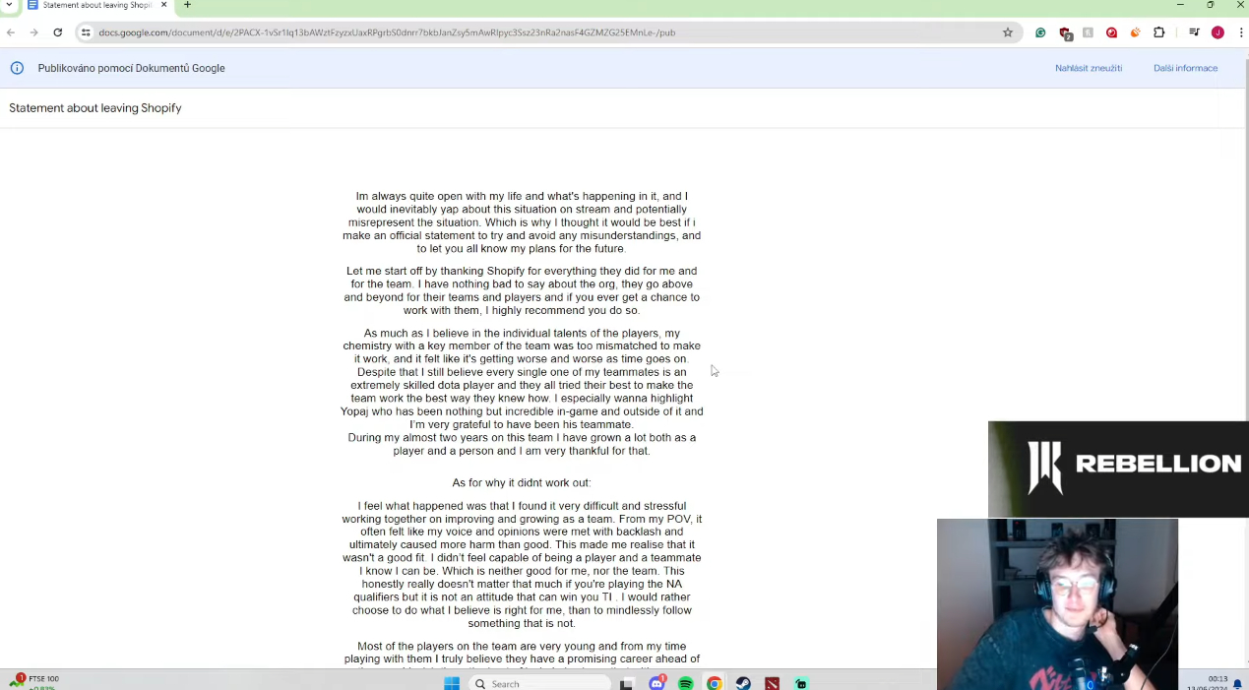The image size is (1249, 690).
Task: Click the webcam video overlay
Action: (x=1057, y=604)
